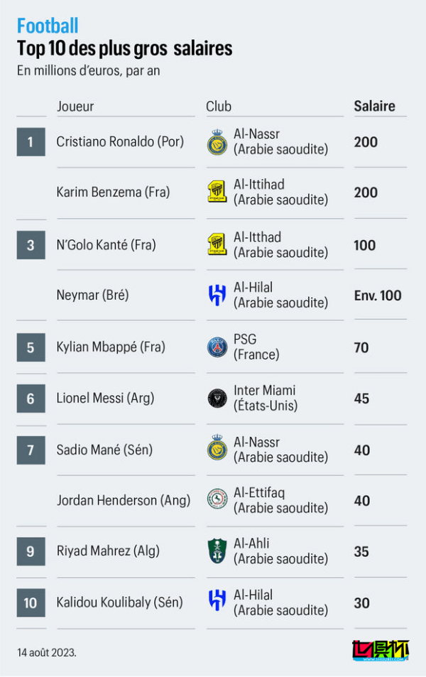Viewport: 426px width, 677px height.
Task: Click the Al-Nassr logo in Sadio Mané's row
Action: click(217, 449)
